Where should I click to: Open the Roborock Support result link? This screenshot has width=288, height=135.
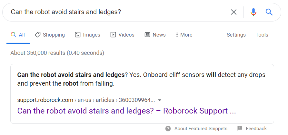coord(126,111)
